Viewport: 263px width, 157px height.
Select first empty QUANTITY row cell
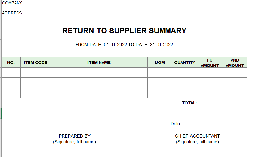[185, 72]
